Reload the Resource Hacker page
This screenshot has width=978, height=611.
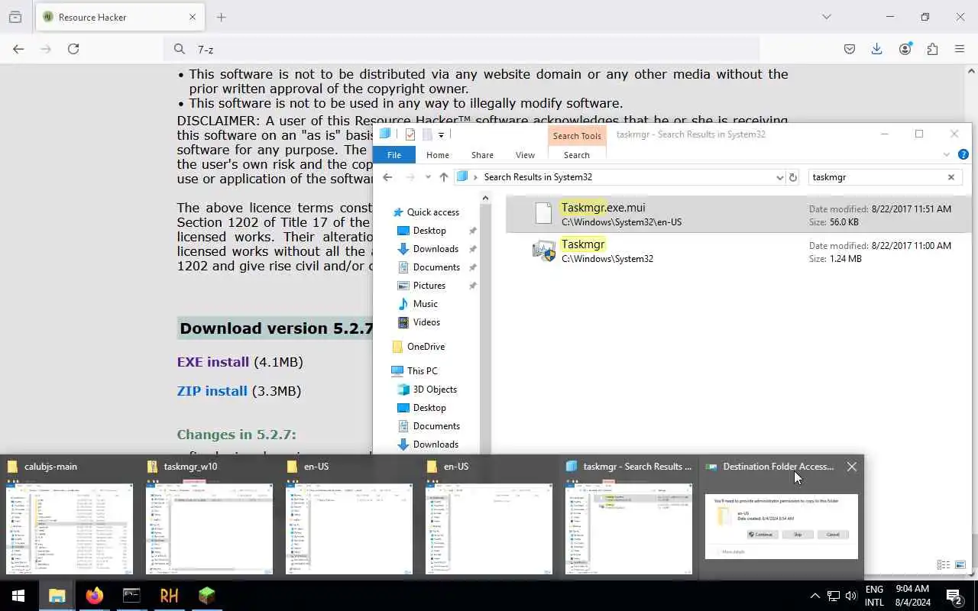pyautogui.click(x=73, y=49)
